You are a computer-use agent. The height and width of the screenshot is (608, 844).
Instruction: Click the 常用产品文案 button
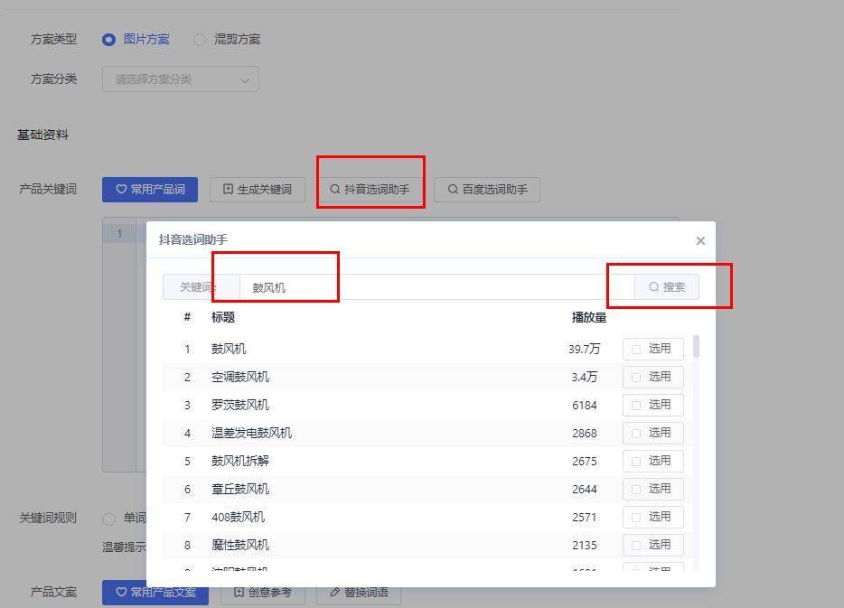(x=155, y=593)
